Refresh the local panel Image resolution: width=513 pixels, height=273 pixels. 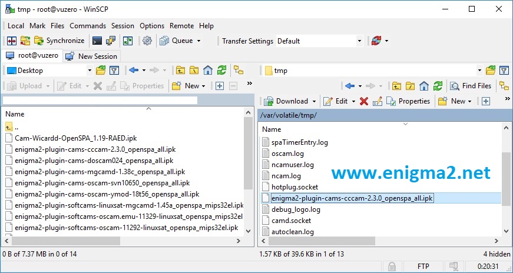(222, 70)
